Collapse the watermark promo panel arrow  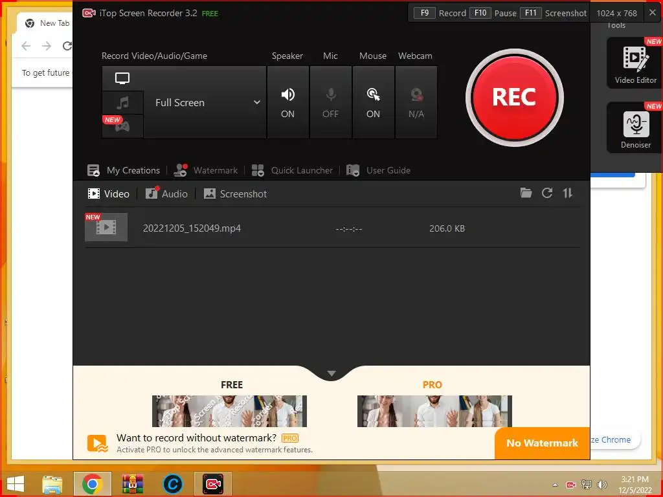tap(331, 373)
